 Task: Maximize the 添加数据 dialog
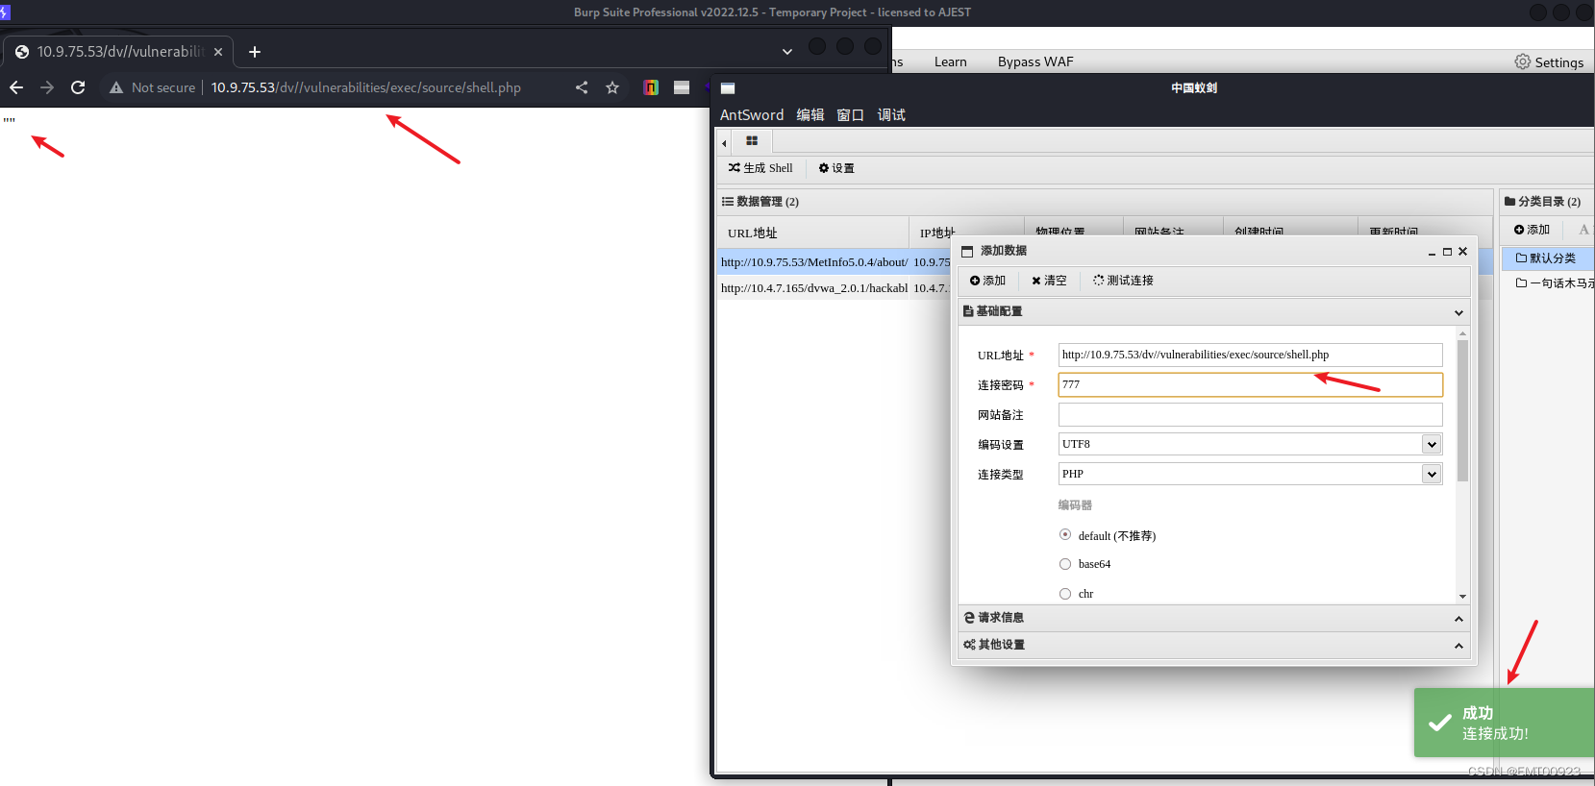click(1447, 252)
